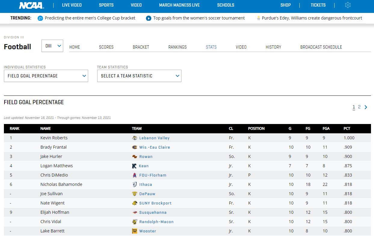Switch to the Rankings tab
The height and width of the screenshot is (236, 374).
point(178,47)
